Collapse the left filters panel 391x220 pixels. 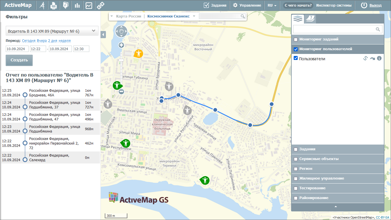pos(103,34)
